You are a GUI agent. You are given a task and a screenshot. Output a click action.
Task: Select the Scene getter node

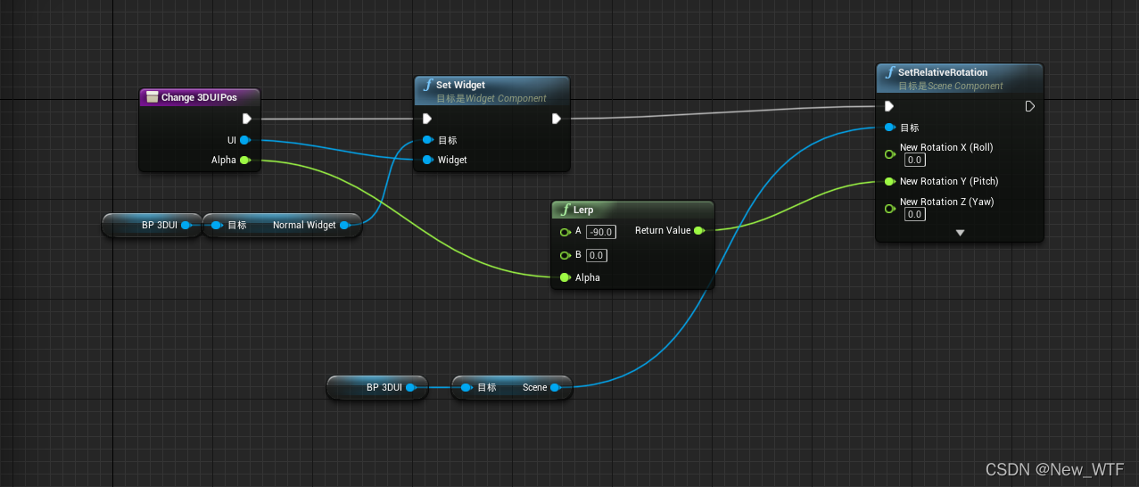coord(512,387)
